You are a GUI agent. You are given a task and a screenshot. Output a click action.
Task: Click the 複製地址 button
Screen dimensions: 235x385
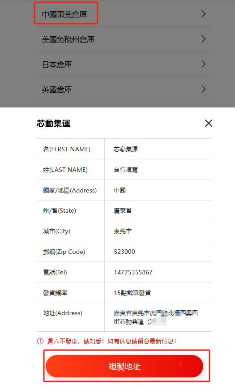(x=124, y=366)
